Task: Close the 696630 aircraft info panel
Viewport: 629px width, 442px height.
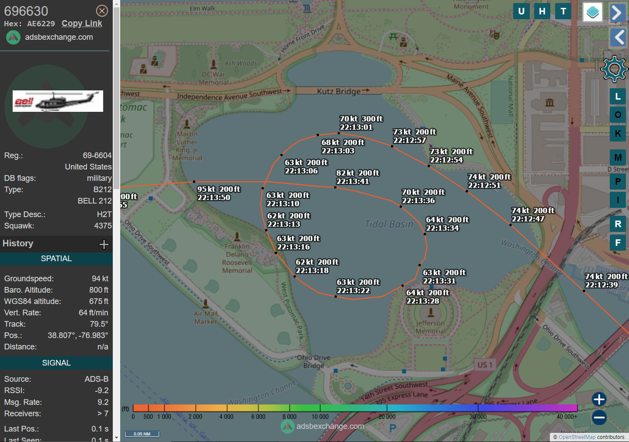Action: tap(102, 11)
